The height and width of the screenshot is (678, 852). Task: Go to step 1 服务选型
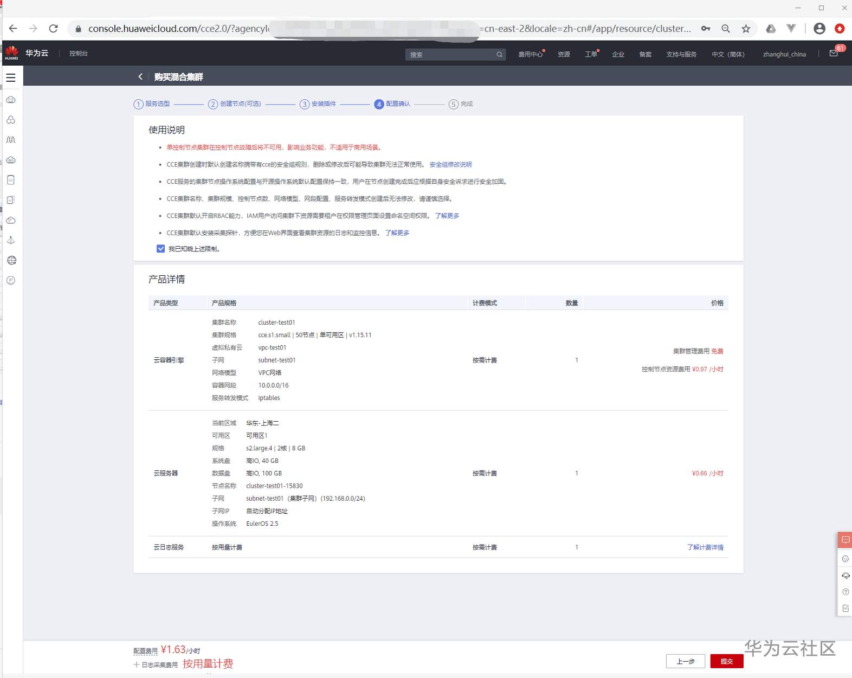coord(152,104)
